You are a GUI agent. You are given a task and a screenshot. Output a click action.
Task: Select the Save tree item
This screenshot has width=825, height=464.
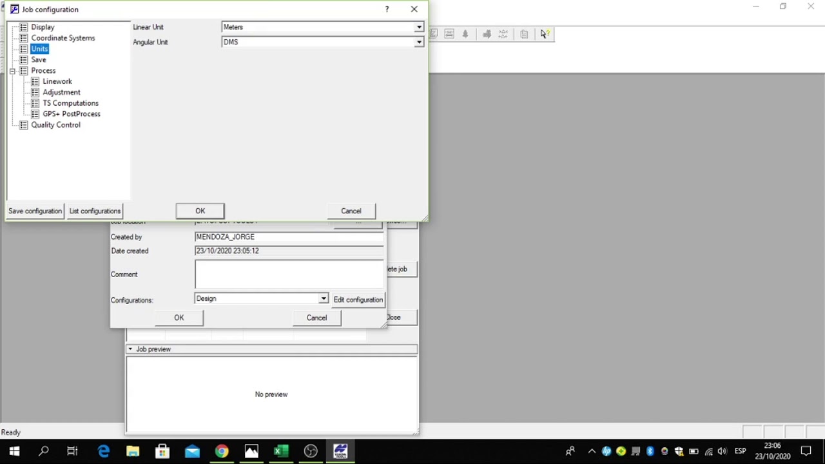(39, 60)
